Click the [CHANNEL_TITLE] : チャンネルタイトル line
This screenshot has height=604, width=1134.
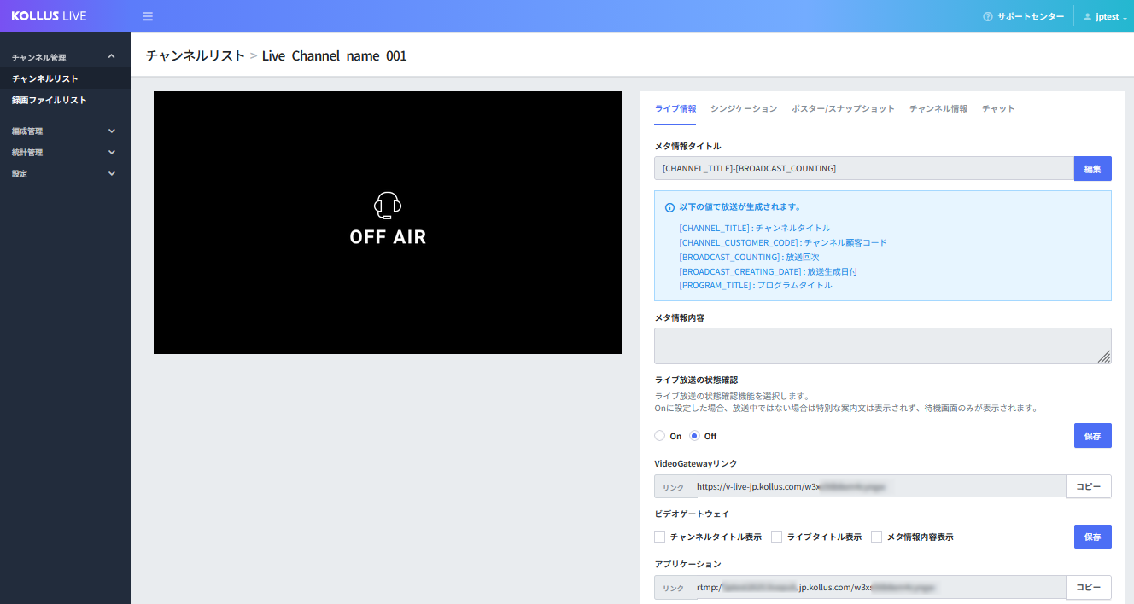pos(754,228)
